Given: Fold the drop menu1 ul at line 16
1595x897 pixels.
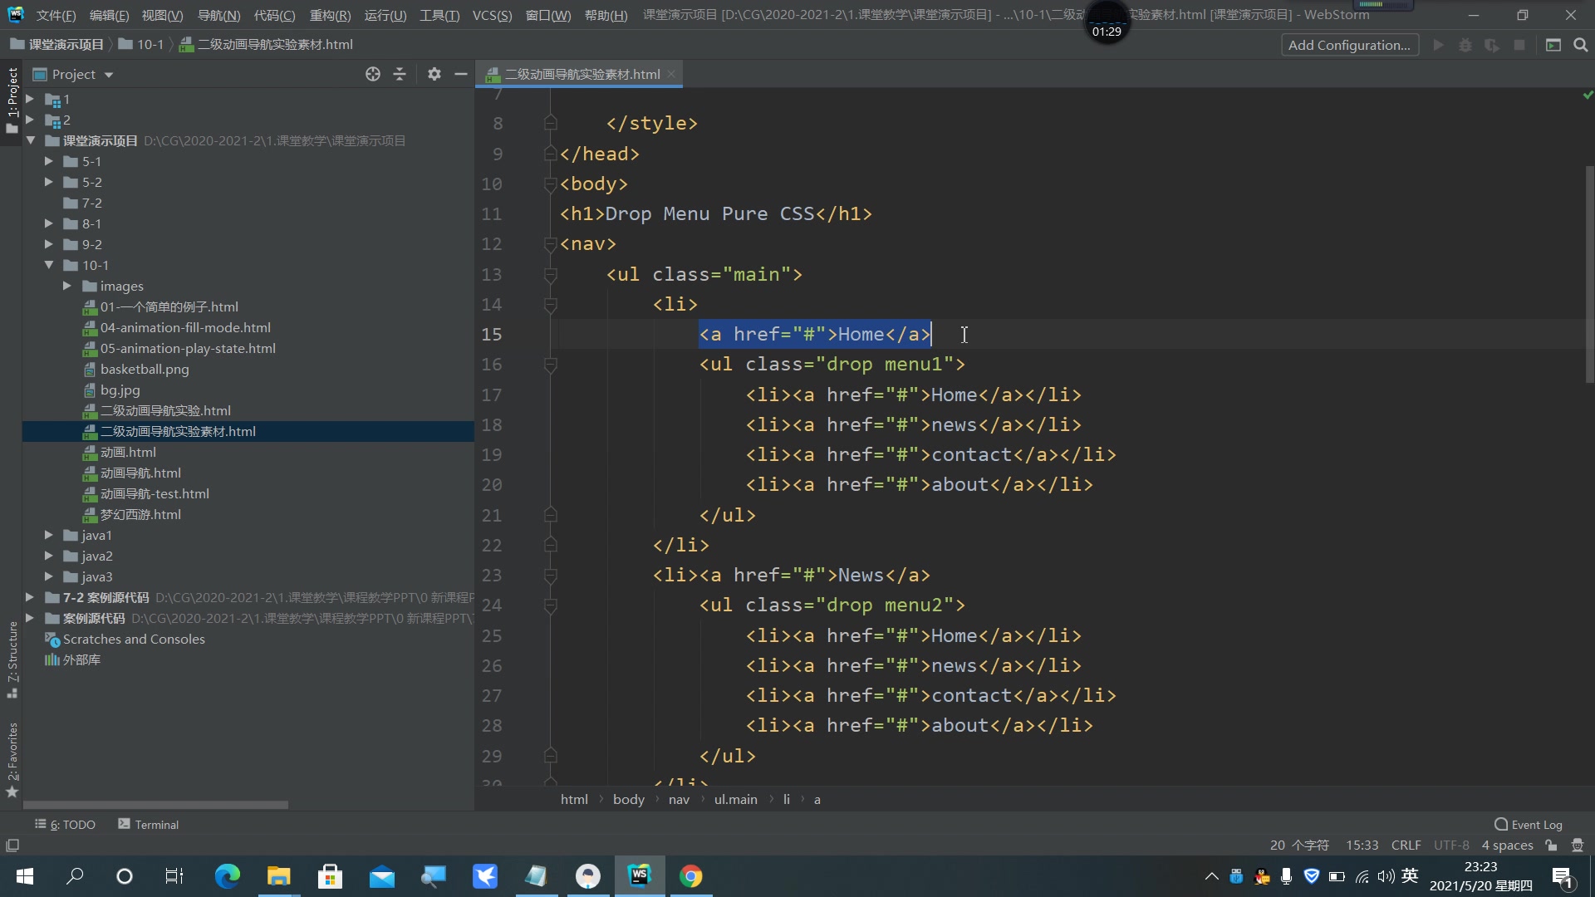Looking at the screenshot, I should click(550, 365).
